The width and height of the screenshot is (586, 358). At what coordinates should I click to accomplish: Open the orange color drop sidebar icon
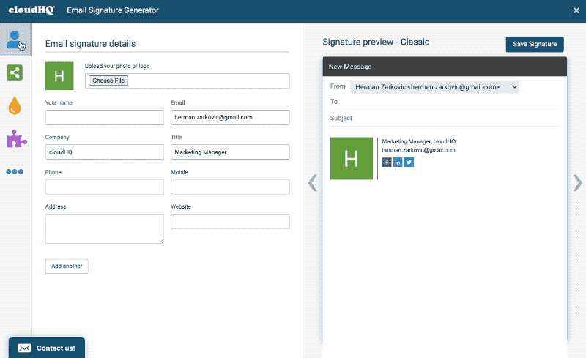(15, 105)
